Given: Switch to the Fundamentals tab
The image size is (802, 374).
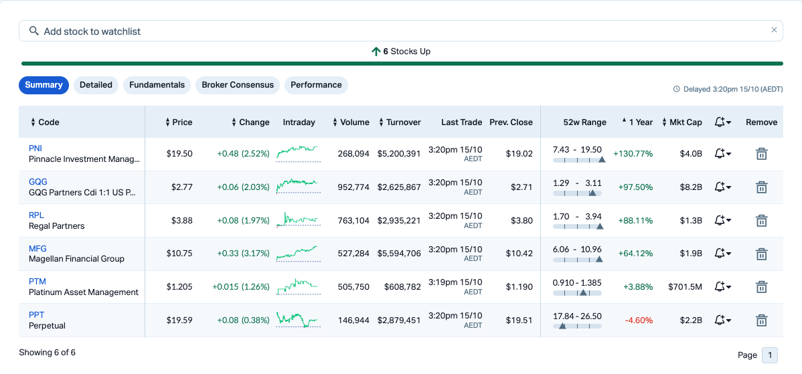Looking at the screenshot, I should point(157,85).
